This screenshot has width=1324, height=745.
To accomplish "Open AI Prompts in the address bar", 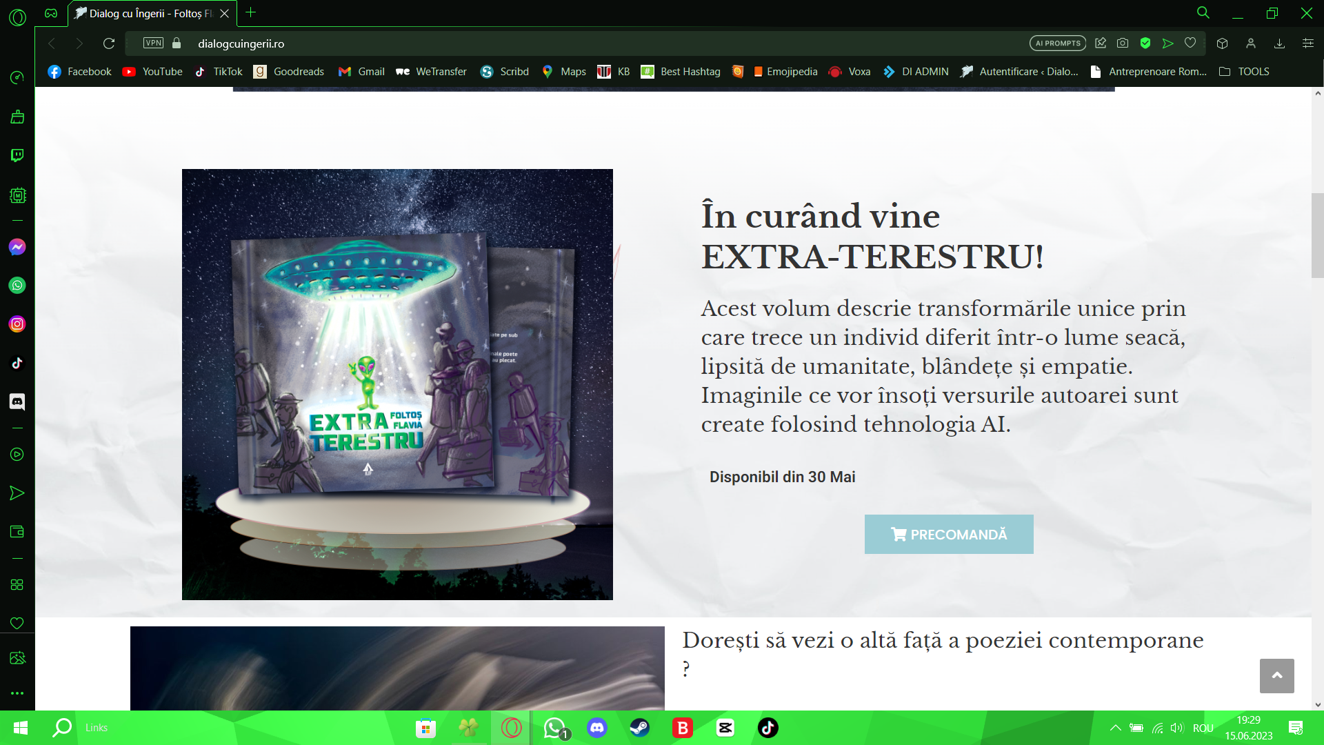I will [x=1058, y=43].
